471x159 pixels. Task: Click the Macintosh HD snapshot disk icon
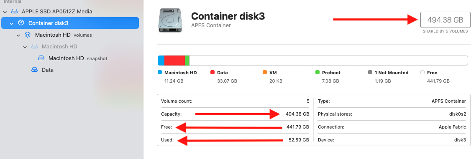click(x=41, y=58)
